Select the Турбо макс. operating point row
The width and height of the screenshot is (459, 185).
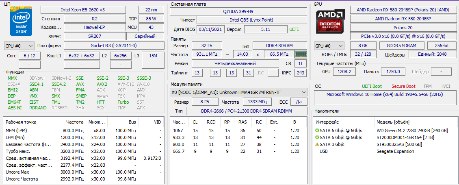coord(81,151)
